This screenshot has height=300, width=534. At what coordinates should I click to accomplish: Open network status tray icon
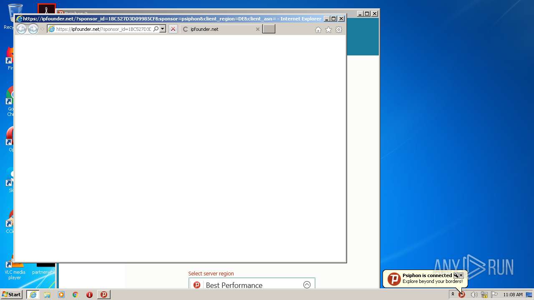pyautogui.click(x=484, y=295)
